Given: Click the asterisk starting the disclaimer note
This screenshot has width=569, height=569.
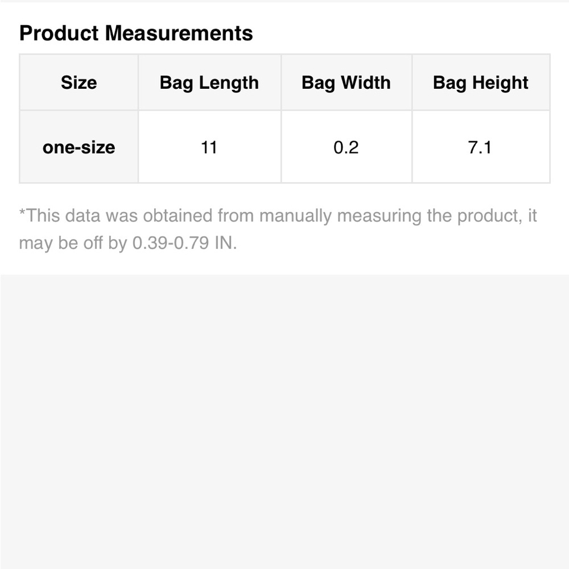Looking at the screenshot, I should coord(22,212).
